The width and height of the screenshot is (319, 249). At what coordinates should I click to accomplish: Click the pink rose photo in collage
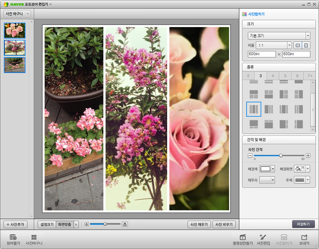point(199,119)
